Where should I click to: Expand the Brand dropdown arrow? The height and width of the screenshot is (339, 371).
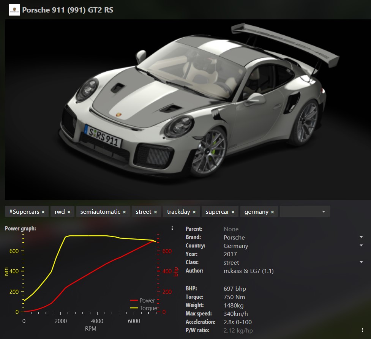(x=361, y=237)
